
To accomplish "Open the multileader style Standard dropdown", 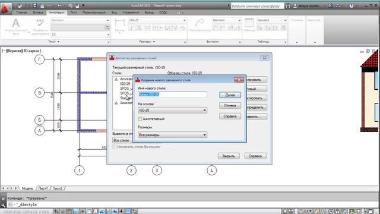I will point(227,20).
